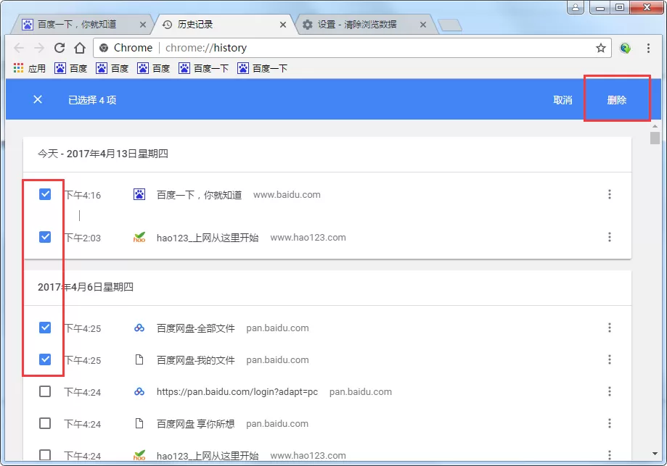The width and height of the screenshot is (667, 466).
Task: Click the user profile icon in the title bar
Action: coord(575,7)
